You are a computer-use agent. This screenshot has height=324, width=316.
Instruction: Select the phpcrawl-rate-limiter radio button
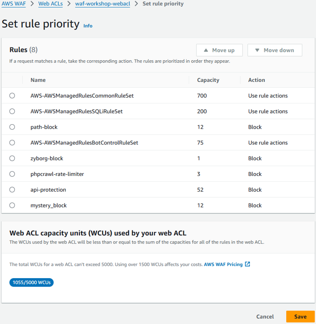click(x=12, y=174)
